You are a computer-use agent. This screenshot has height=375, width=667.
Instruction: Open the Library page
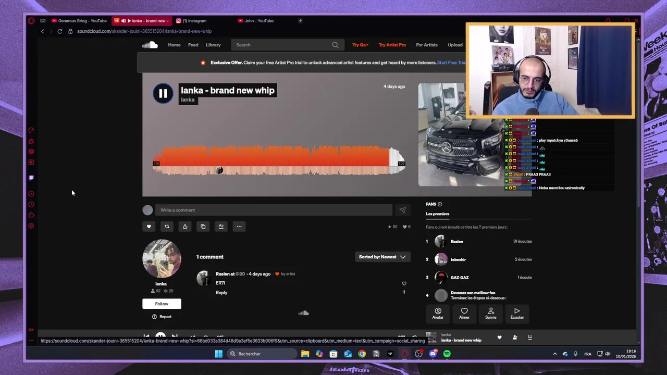(213, 45)
